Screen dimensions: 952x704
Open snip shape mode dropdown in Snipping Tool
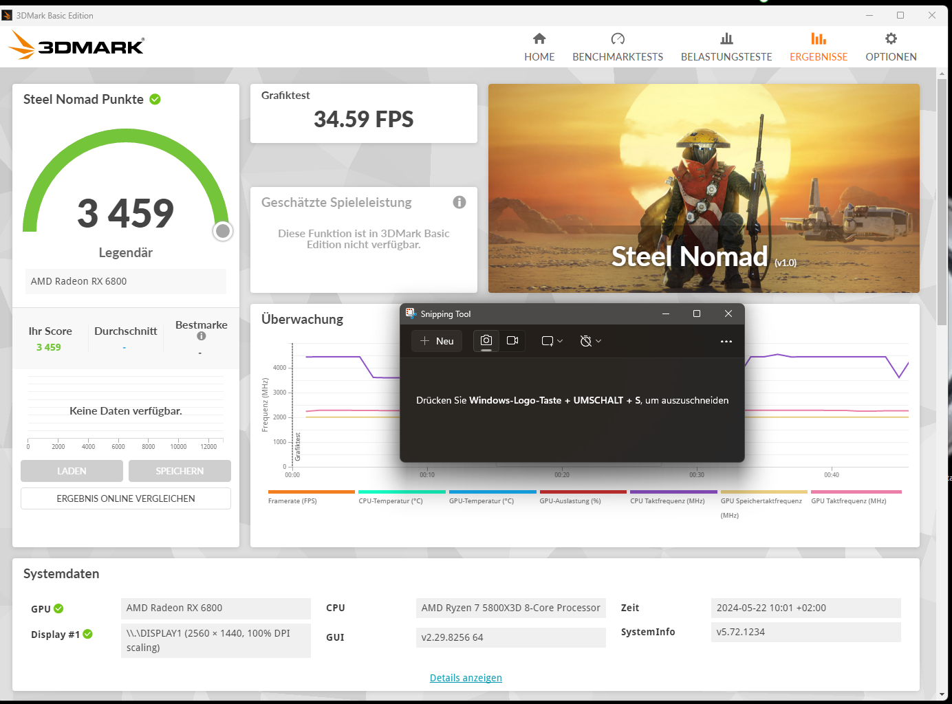tap(552, 341)
